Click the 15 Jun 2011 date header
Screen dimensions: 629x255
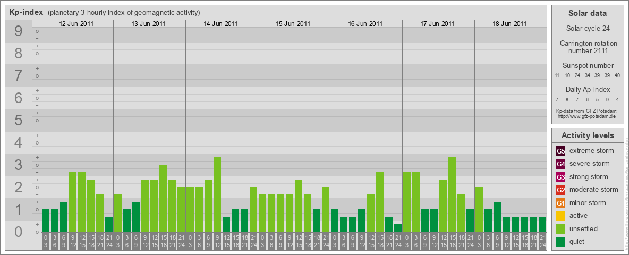293,24
